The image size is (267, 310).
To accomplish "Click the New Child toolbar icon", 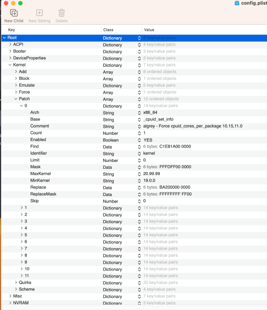I will click(14, 13).
